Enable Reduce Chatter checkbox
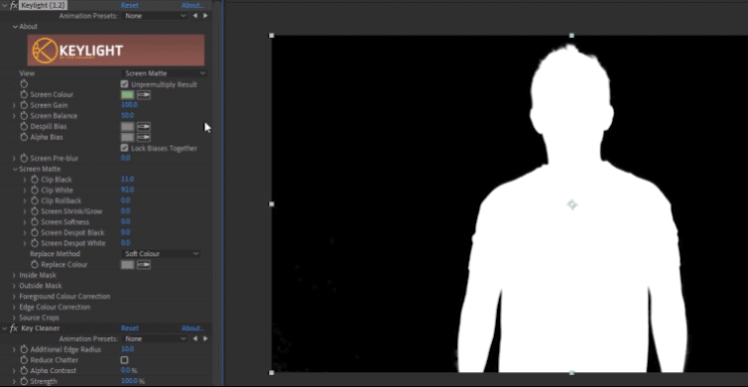Image resolution: width=748 pixels, height=387 pixels. (x=125, y=360)
